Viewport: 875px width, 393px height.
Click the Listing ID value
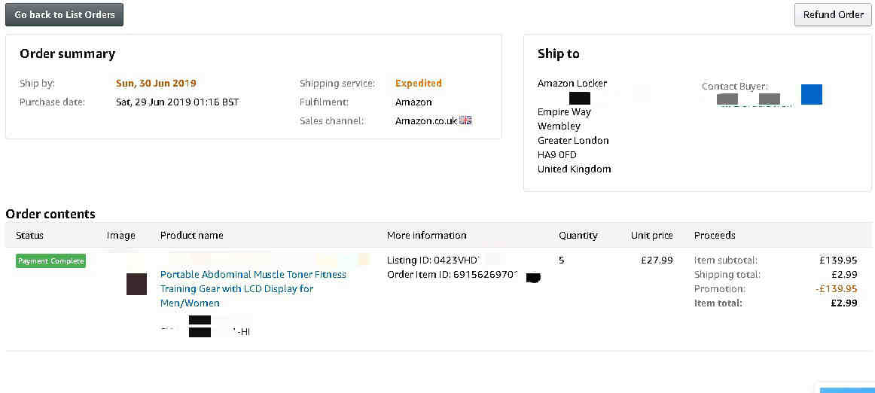point(458,260)
